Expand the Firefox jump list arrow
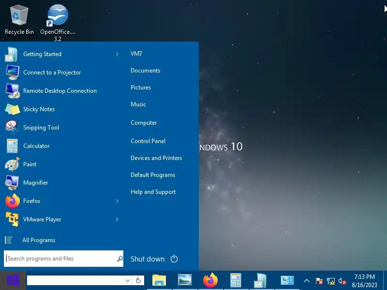 tap(117, 201)
